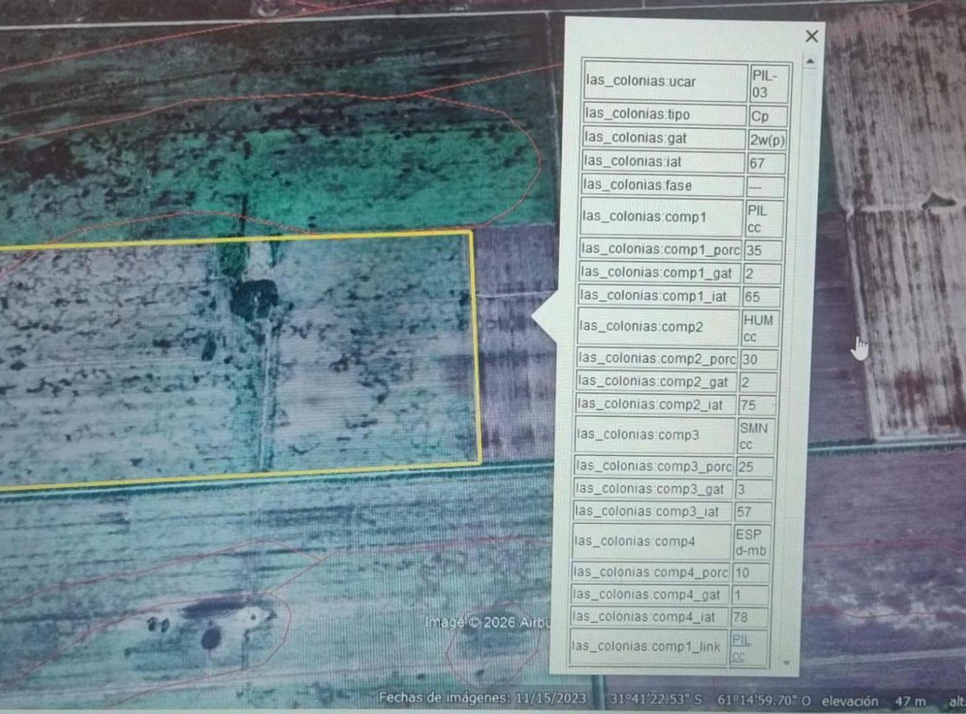
Task: Select value 67 in the iat row
Action: click(x=766, y=163)
